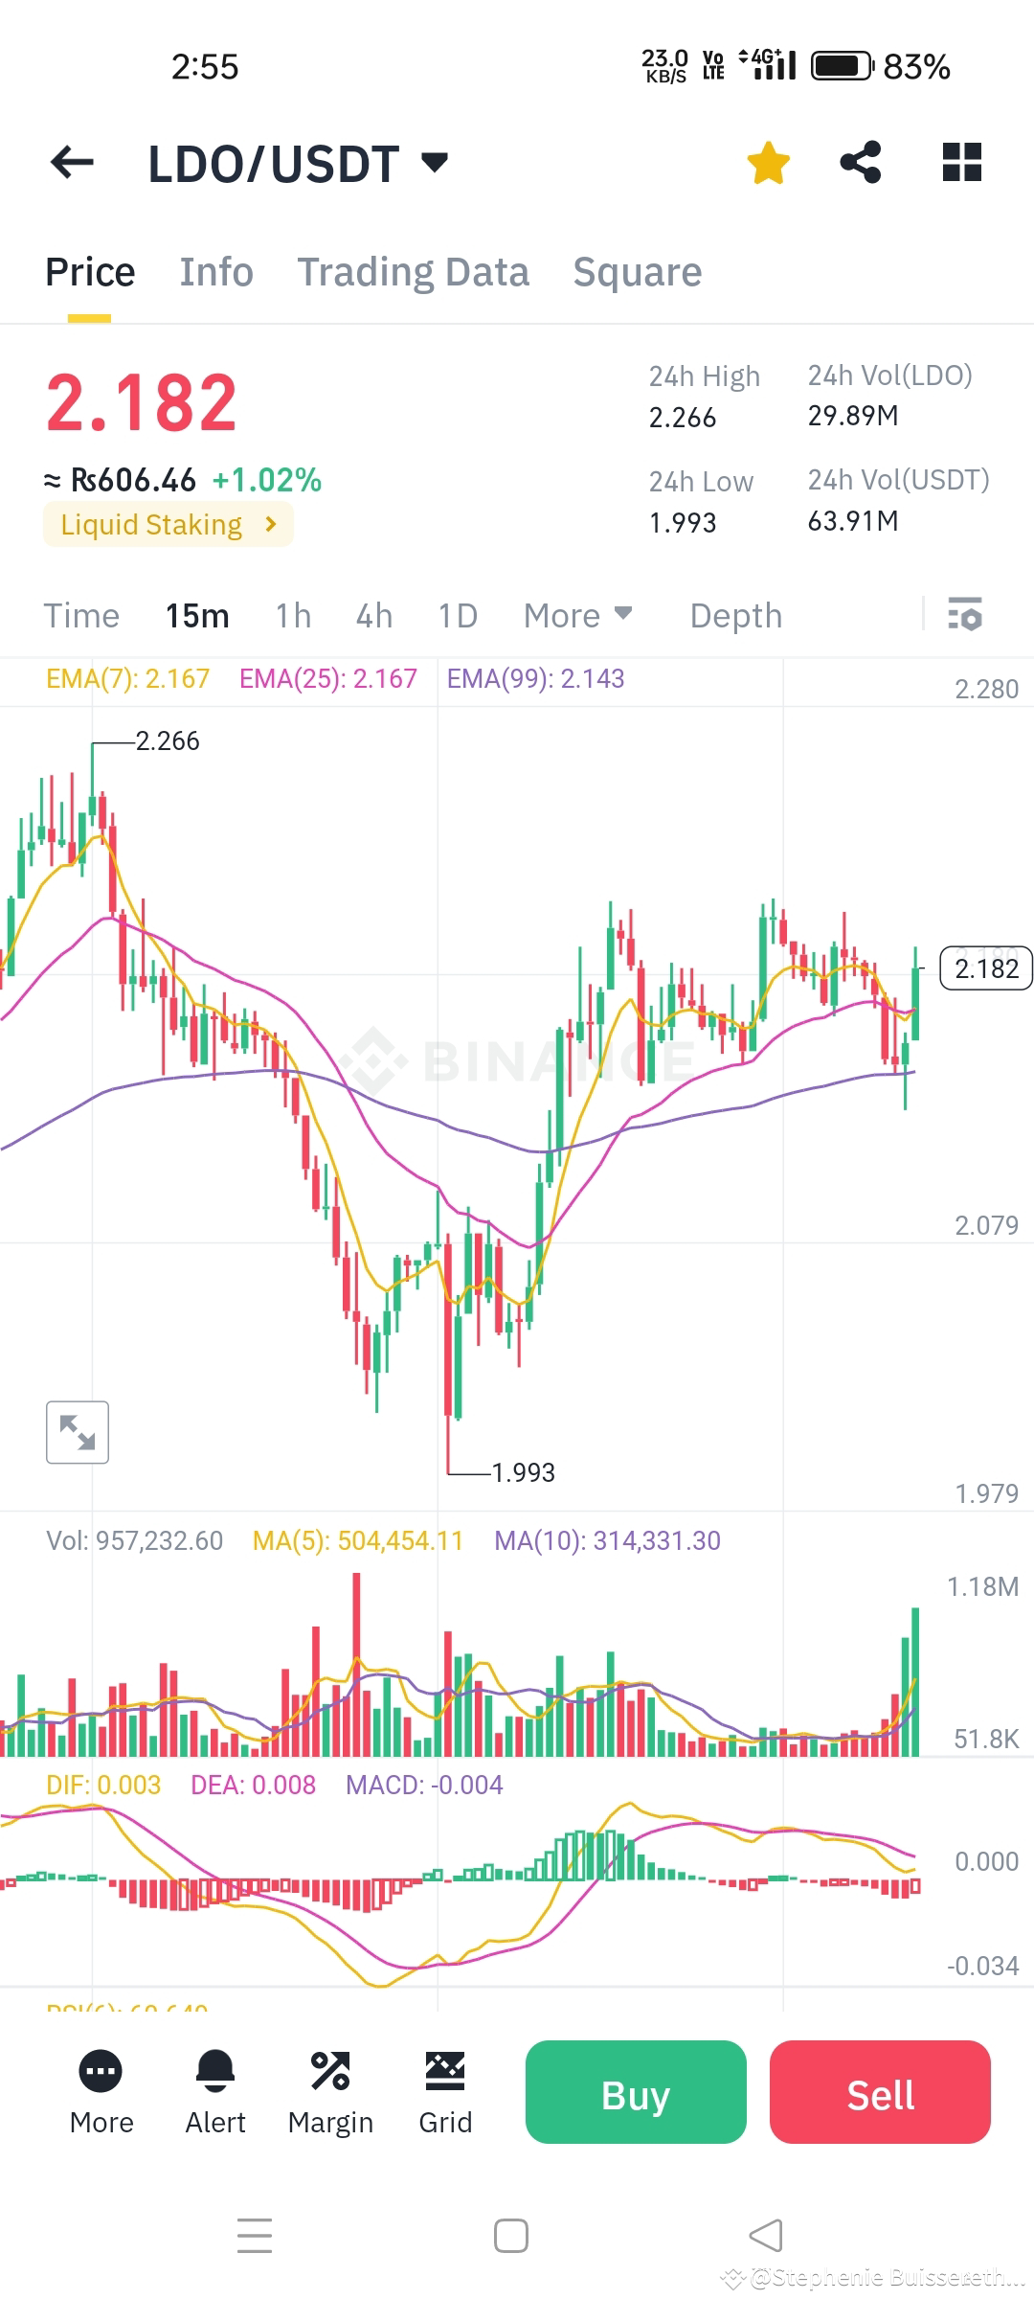This screenshot has width=1034, height=2299.
Task: Share the LDO/USDT chart
Action: pos(861,162)
